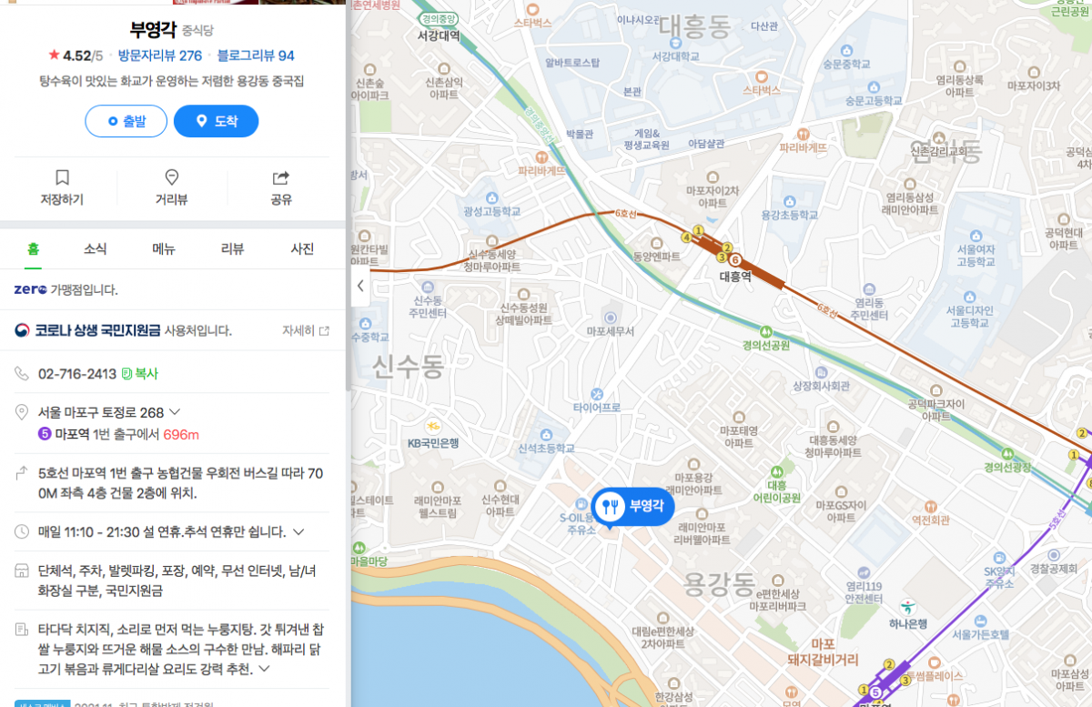Expand the address 토정로 268 details
The image size is (1092, 707).
[176, 413]
